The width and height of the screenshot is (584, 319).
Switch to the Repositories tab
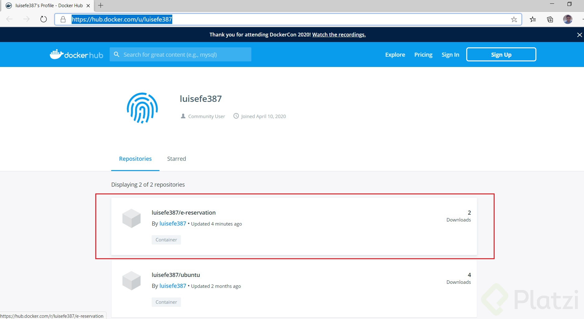(x=135, y=159)
